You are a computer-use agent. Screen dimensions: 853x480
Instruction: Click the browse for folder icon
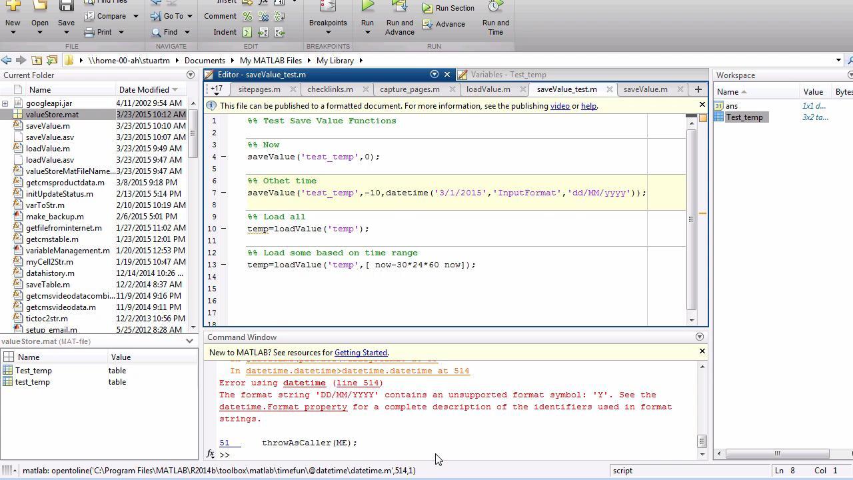click(52, 61)
